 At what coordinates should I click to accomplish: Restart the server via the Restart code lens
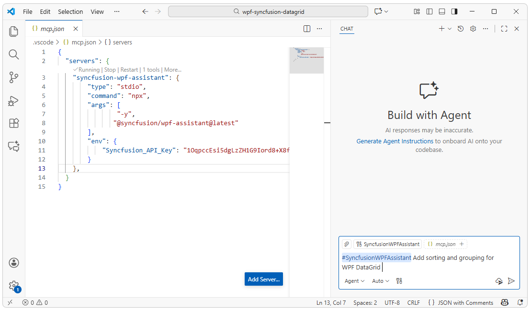point(129,69)
